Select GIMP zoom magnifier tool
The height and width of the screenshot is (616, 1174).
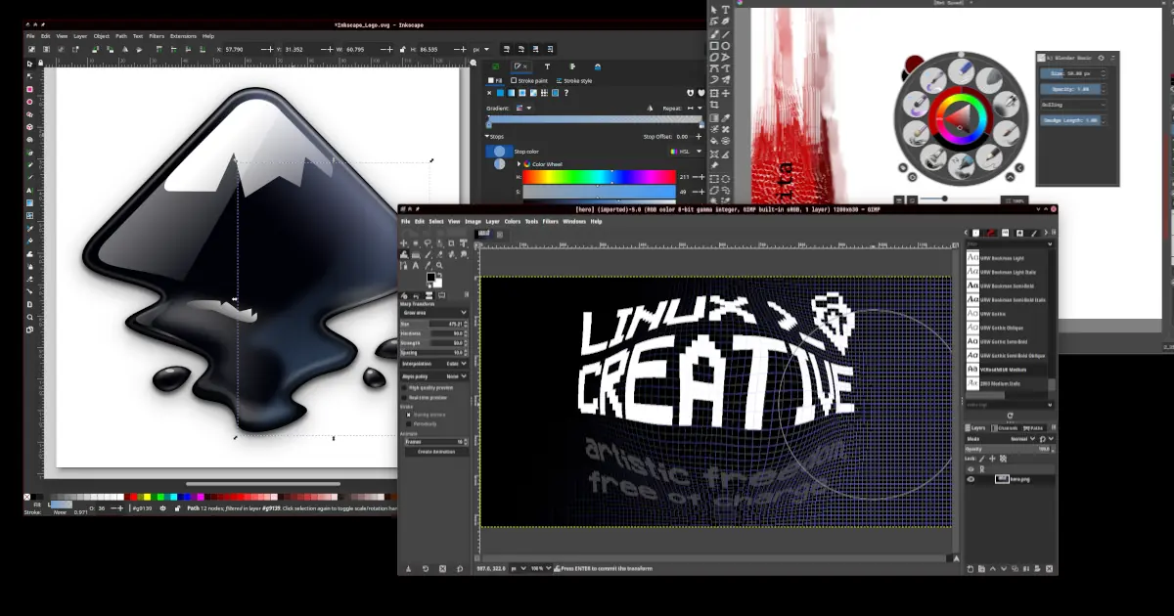439,265
